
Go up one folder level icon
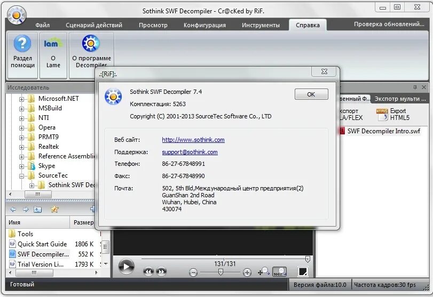37,210
